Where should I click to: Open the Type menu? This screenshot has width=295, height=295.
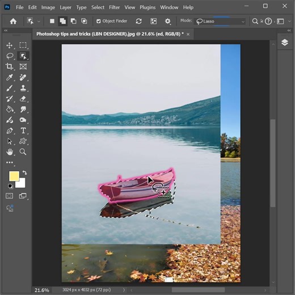tap(81, 7)
